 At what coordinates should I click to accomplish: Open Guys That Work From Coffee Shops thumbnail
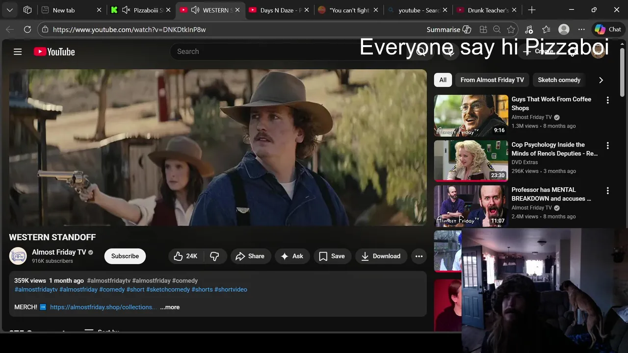[471, 116]
